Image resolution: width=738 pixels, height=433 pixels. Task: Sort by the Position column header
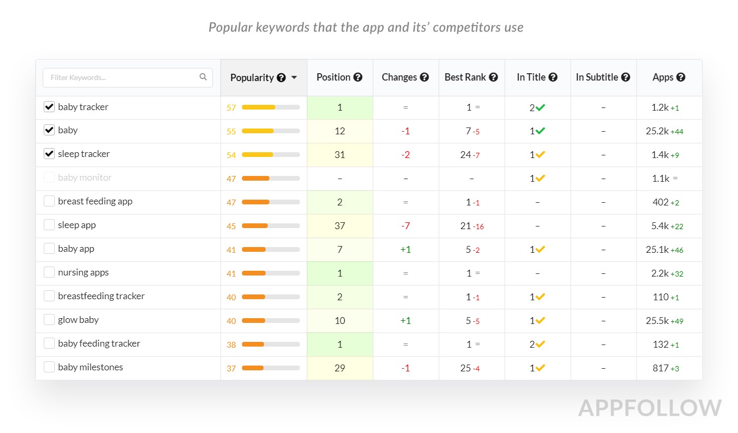[333, 77]
